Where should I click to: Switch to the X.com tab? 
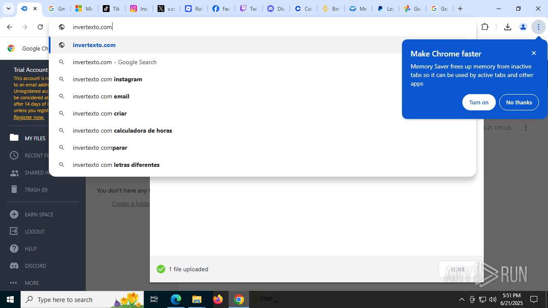[166, 9]
